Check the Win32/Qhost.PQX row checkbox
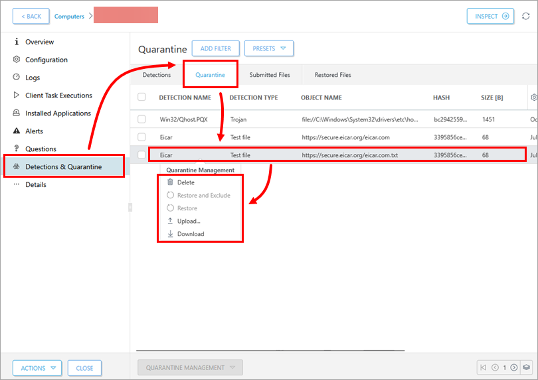 click(141, 119)
